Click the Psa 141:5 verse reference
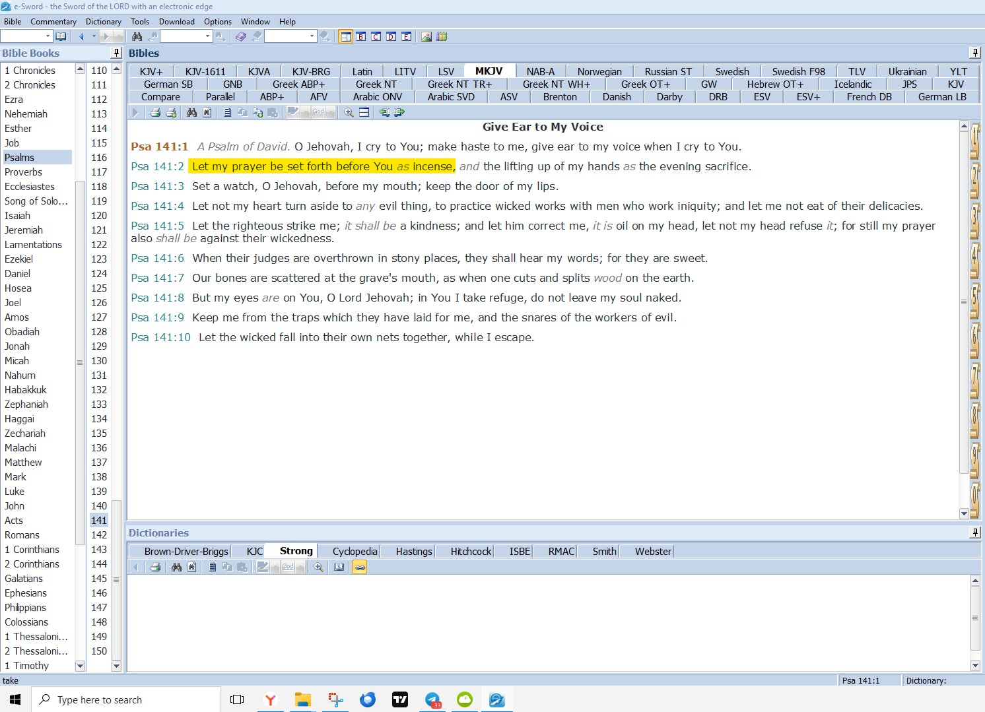This screenshot has width=985, height=712. click(x=157, y=226)
